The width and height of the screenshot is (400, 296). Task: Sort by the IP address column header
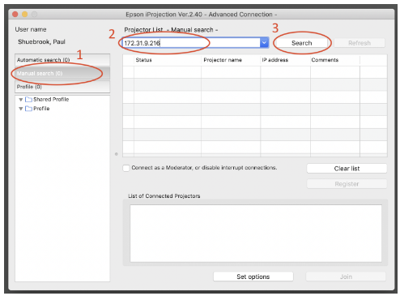285,60
